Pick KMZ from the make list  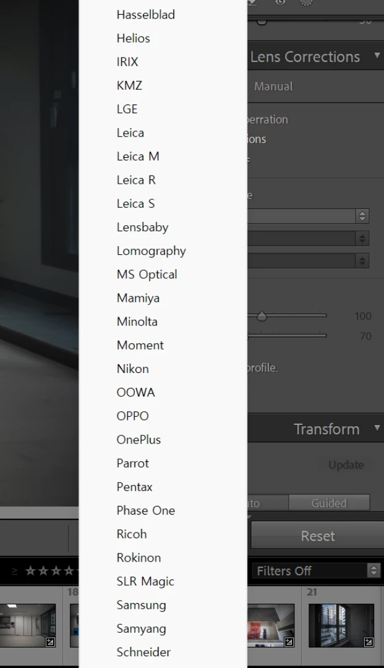pyautogui.click(x=129, y=85)
